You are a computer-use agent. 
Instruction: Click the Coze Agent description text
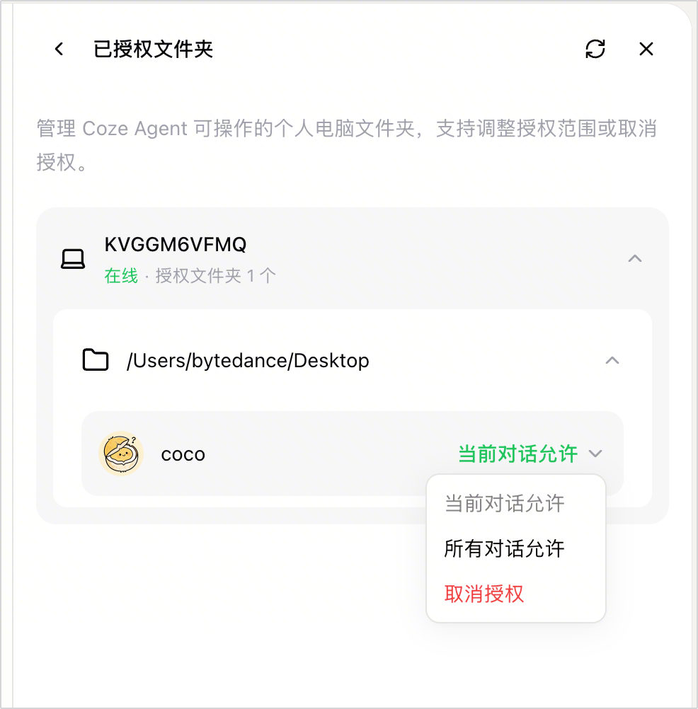click(346, 145)
